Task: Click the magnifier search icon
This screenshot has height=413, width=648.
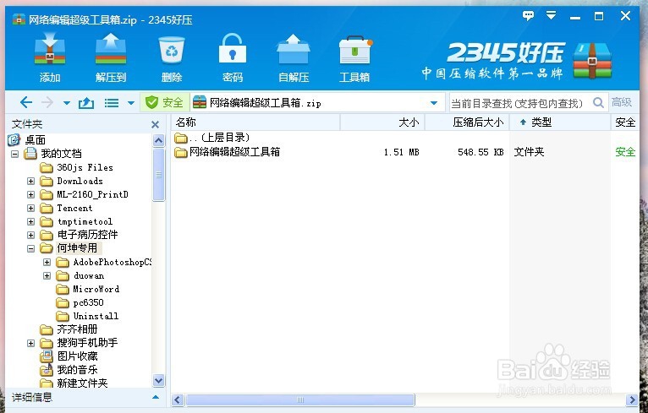Action: click(598, 102)
